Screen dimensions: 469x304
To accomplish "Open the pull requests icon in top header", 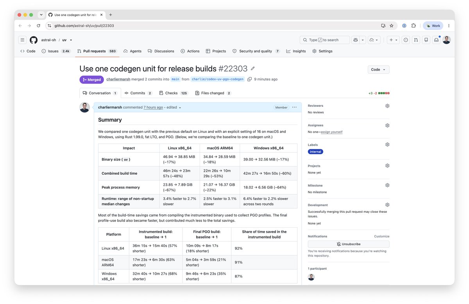I will 416,40.
